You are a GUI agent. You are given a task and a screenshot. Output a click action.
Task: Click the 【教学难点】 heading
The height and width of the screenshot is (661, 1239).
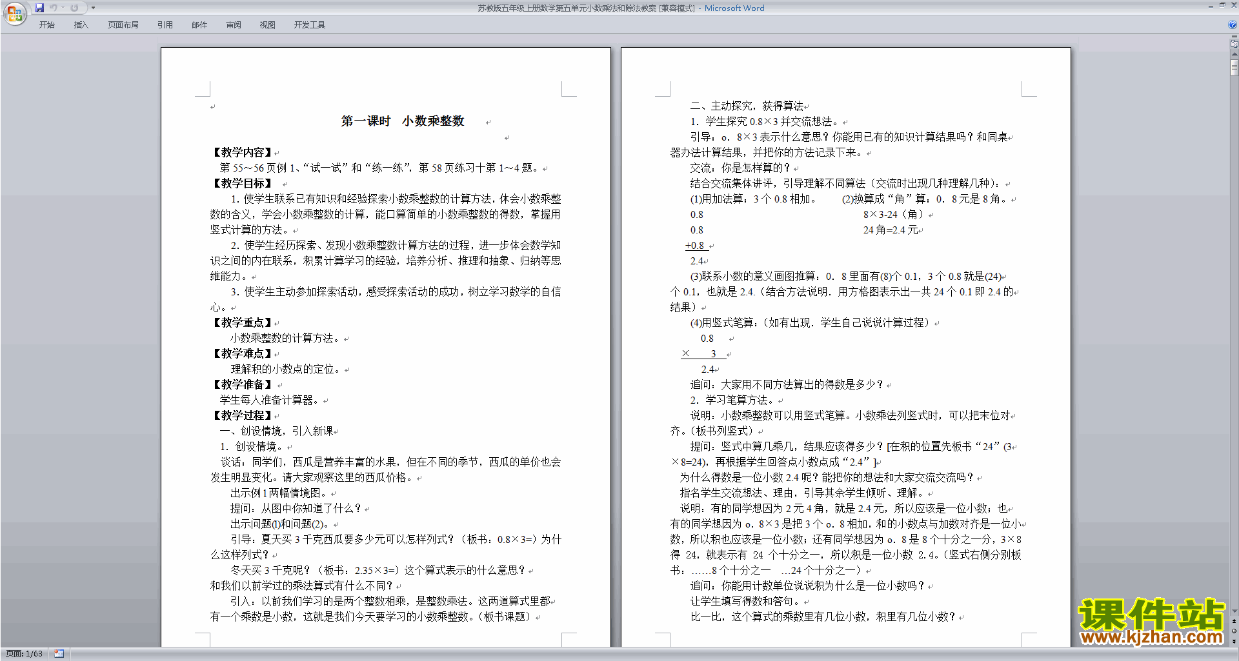click(x=243, y=353)
